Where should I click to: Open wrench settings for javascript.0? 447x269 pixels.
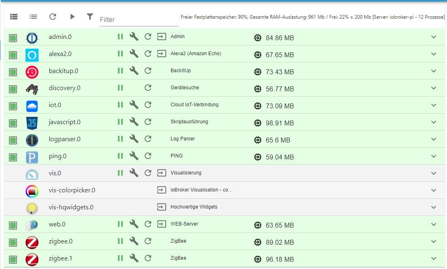point(134,122)
